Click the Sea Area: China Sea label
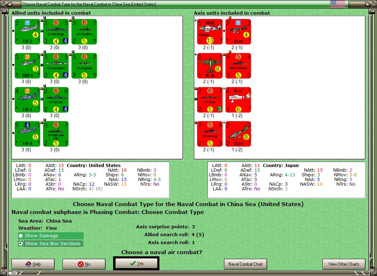The width and height of the screenshot is (377, 276). [45, 221]
